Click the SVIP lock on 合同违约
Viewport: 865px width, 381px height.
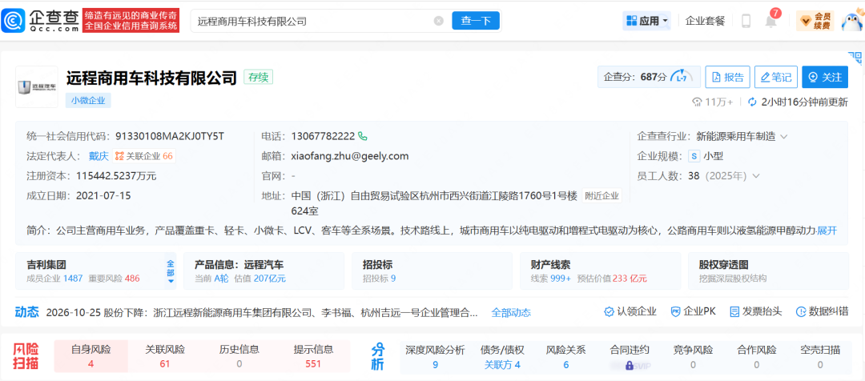coord(629,364)
